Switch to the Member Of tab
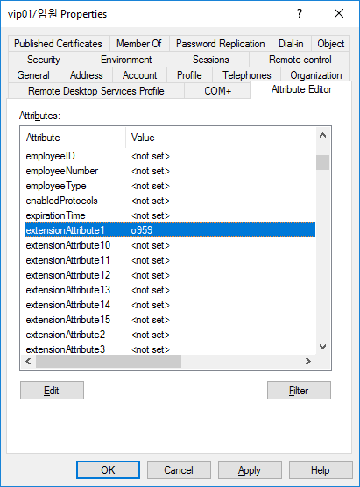This screenshot has height=487, width=360. pyautogui.click(x=139, y=44)
